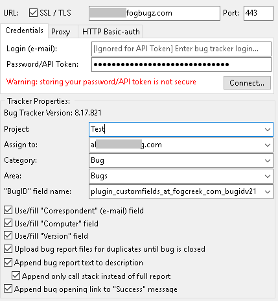
Task: Switch to the Proxy tab
Action: pos(61,32)
